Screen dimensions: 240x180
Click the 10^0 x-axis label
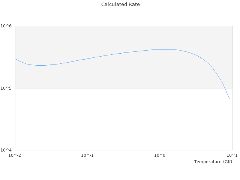(x=160, y=156)
